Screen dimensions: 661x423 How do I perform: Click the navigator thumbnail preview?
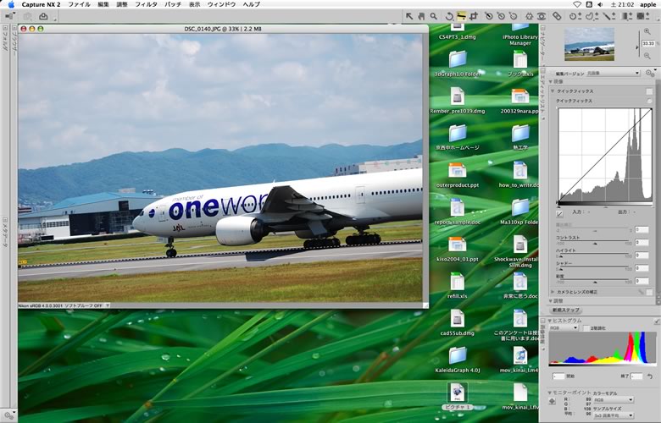589,44
